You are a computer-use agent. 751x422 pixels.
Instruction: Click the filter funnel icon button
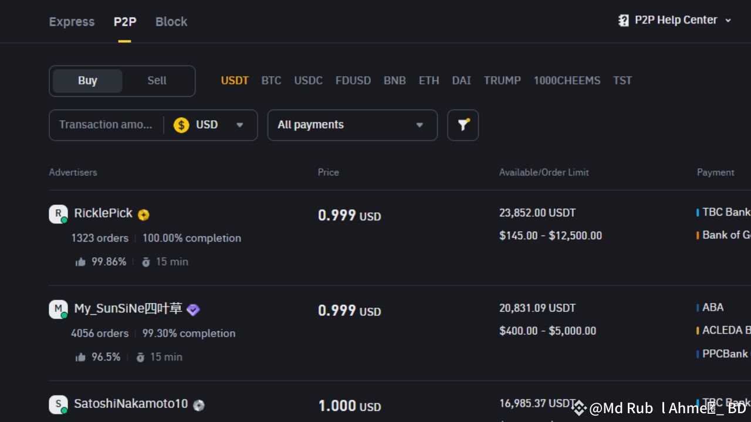(463, 125)
